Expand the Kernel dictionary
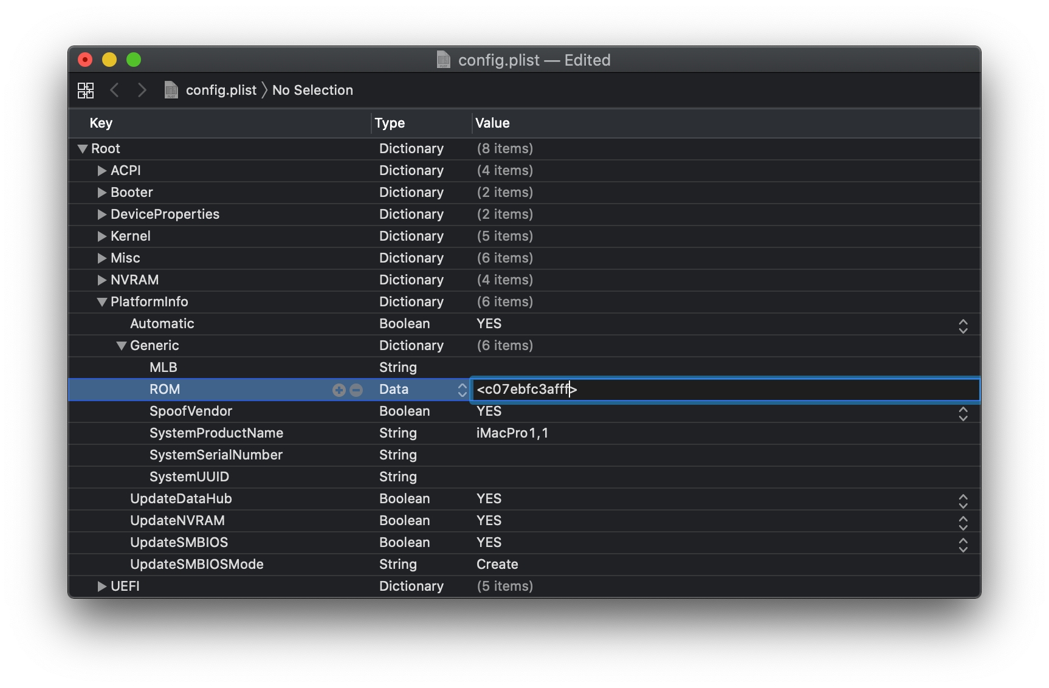 coord(102,236)
